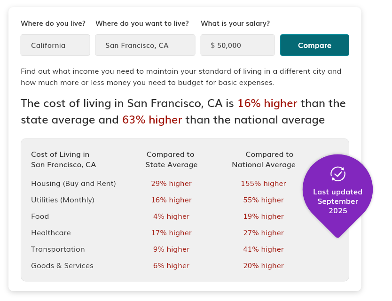Screen dimensions: 392x301
Task: Click the 'Last updated September 2025' badge
Action: pos(337,201)
